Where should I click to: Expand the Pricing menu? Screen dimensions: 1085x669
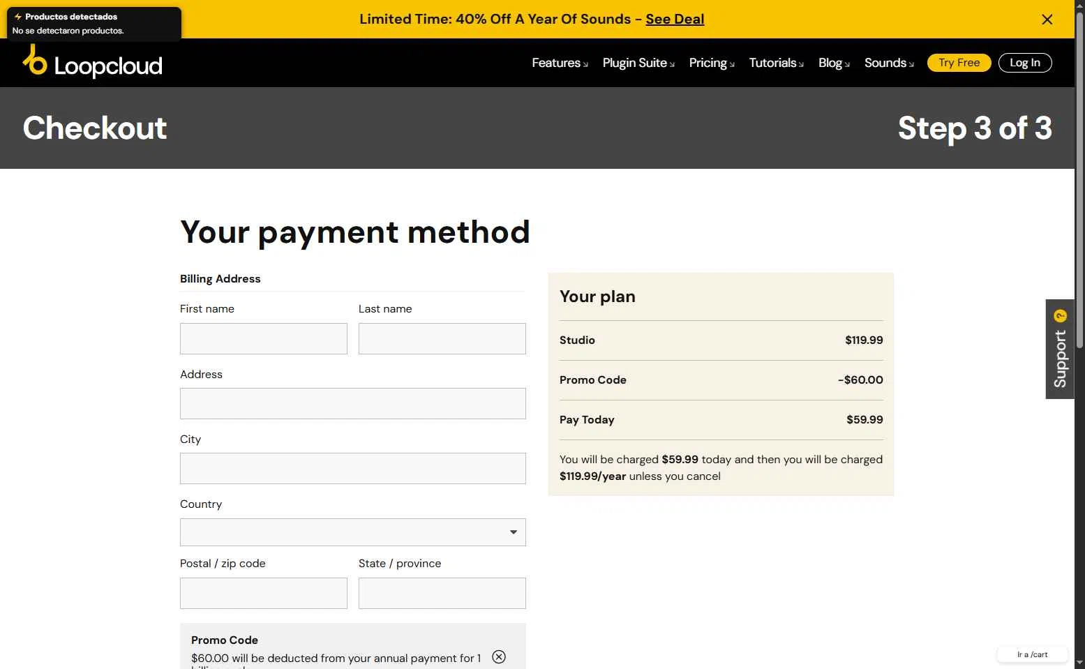pos(712,63)
